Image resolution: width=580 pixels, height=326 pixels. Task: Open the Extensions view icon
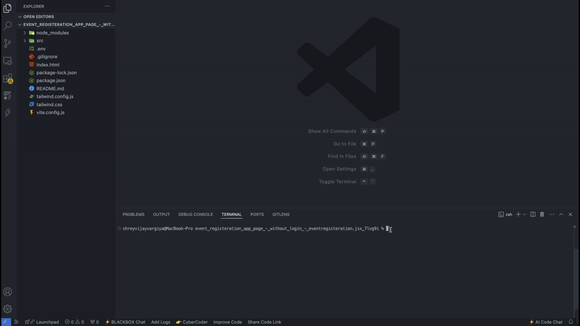[x=7, y=78]
